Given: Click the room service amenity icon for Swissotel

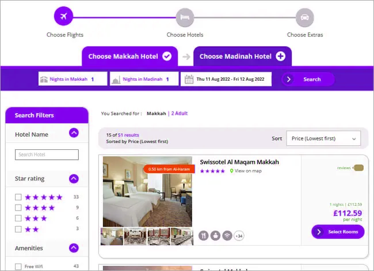Looking at the screenshot, I should [x=215, y=236].
